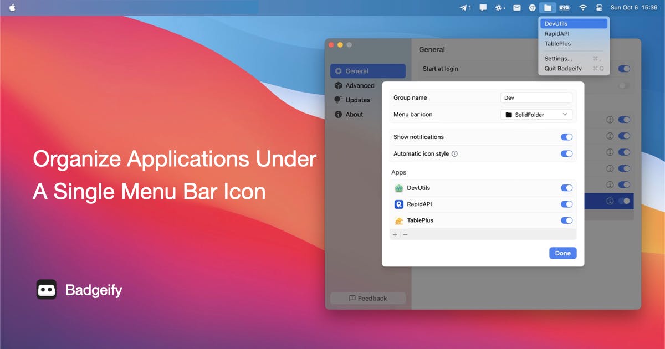Launch DevUtils from the dropdown menu
This screenshot has height=349, width=665.
pos(574,24)
